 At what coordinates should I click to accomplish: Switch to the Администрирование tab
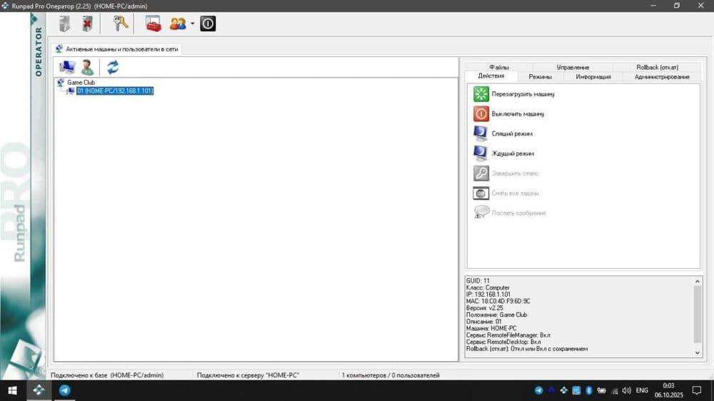pyautogui.click(x=662, y=77)
